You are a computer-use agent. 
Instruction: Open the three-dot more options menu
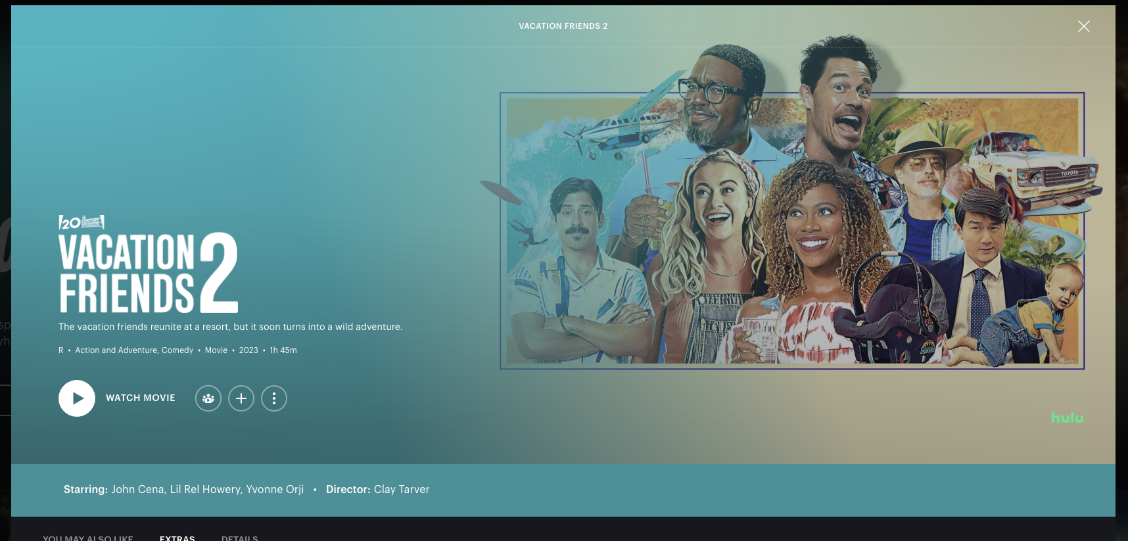[274, 398]
